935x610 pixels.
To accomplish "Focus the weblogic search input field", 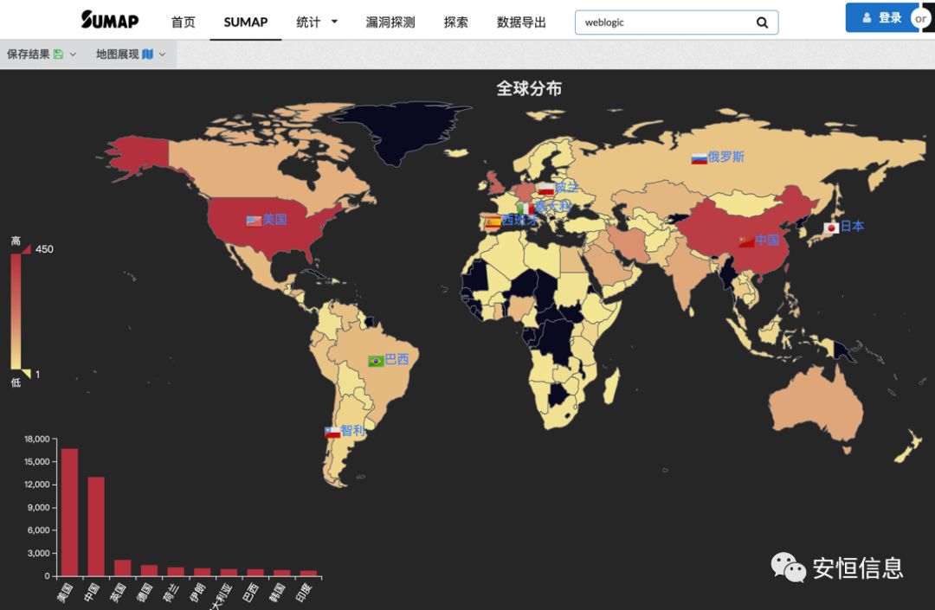I will tap(665, 22).
